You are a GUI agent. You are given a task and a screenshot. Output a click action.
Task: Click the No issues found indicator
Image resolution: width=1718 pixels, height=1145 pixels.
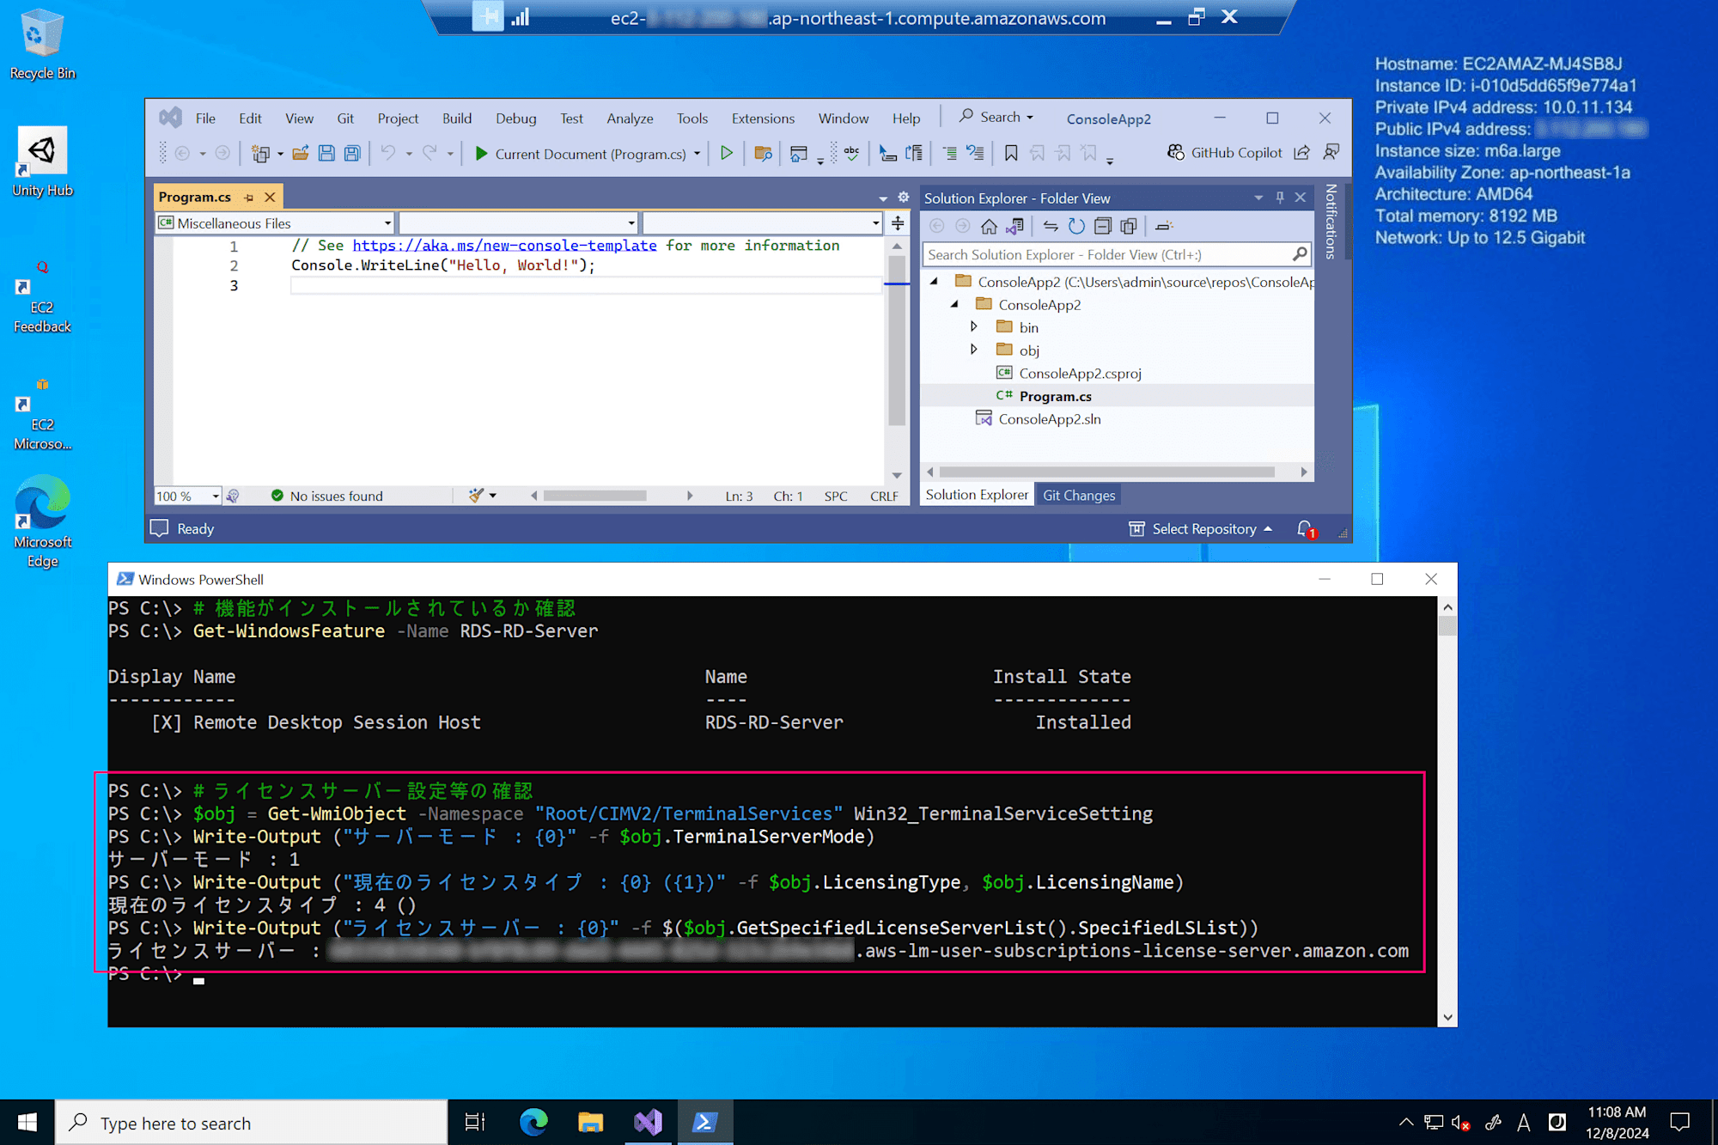[327, 496]
